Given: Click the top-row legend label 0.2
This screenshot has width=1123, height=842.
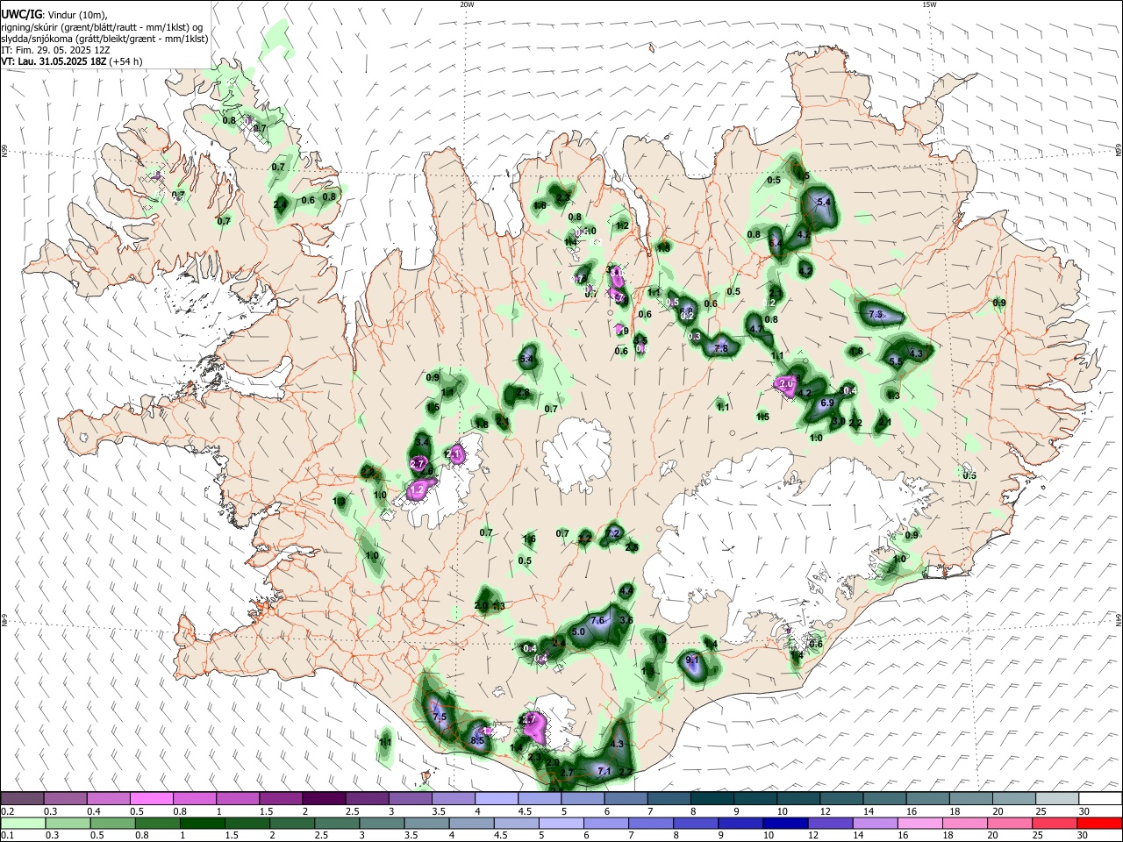Looking at the screenshot, I should click(x=7, y=811).
